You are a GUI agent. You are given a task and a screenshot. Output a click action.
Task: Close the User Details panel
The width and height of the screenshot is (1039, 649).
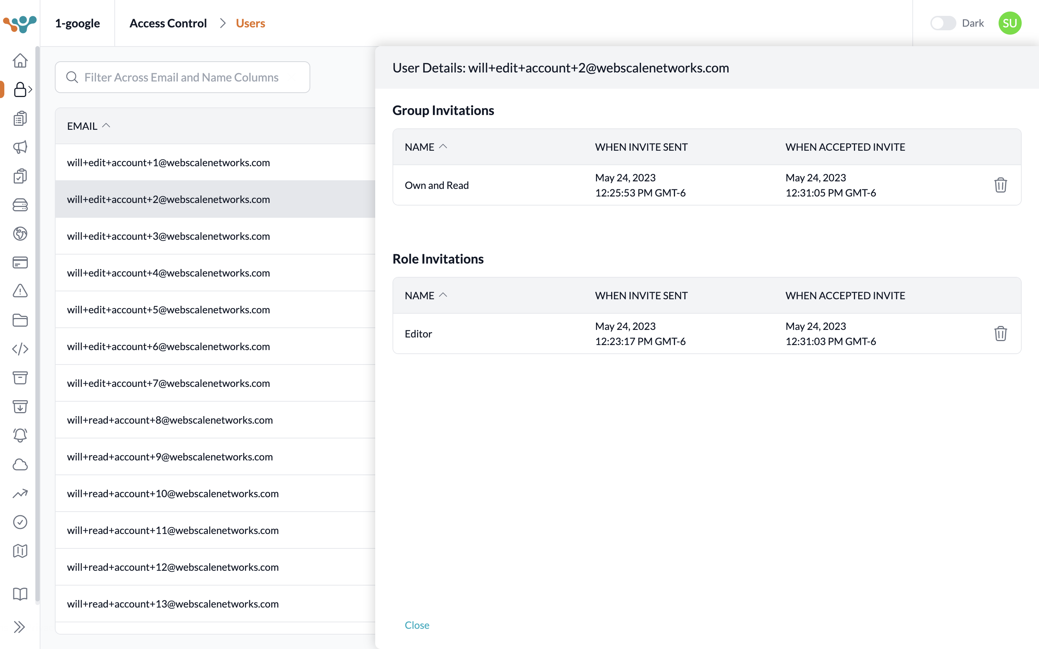tap(416, 625)
